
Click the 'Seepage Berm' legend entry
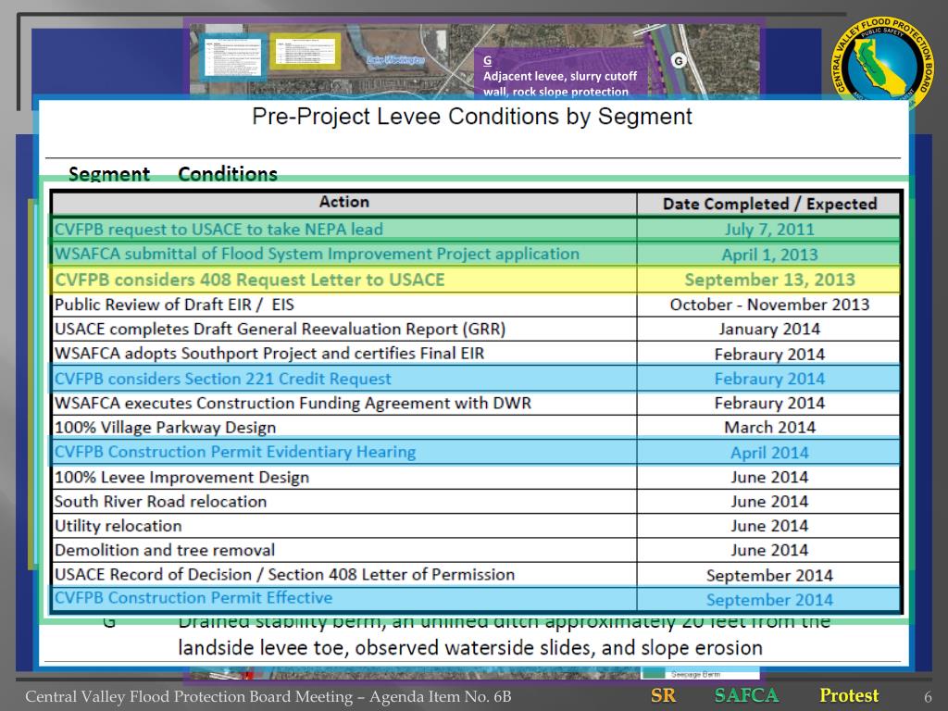(x=695, y=674)
